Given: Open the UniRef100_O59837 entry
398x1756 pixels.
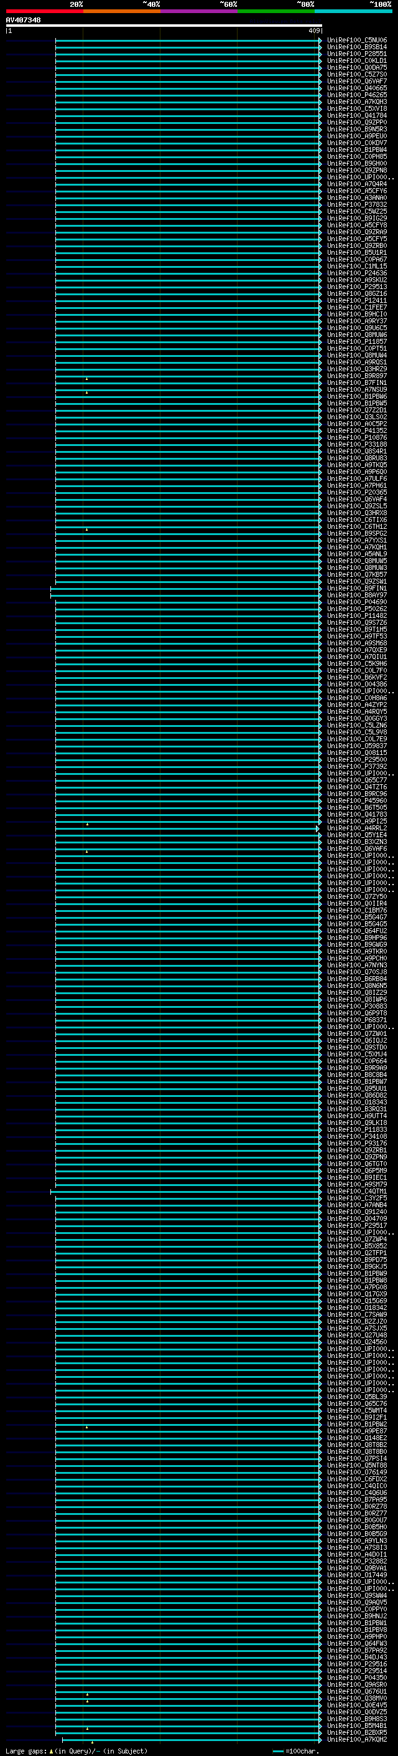Looking at the screenshot, I should [x=357, y=746].
